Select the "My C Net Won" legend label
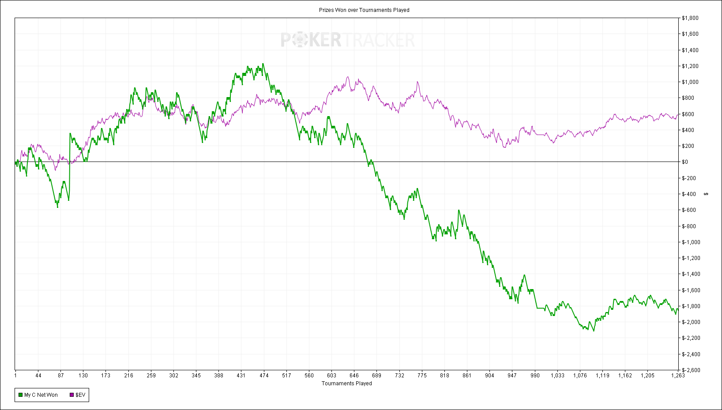Viewport: 722px width, 410px height. click(x=41, y=395)
